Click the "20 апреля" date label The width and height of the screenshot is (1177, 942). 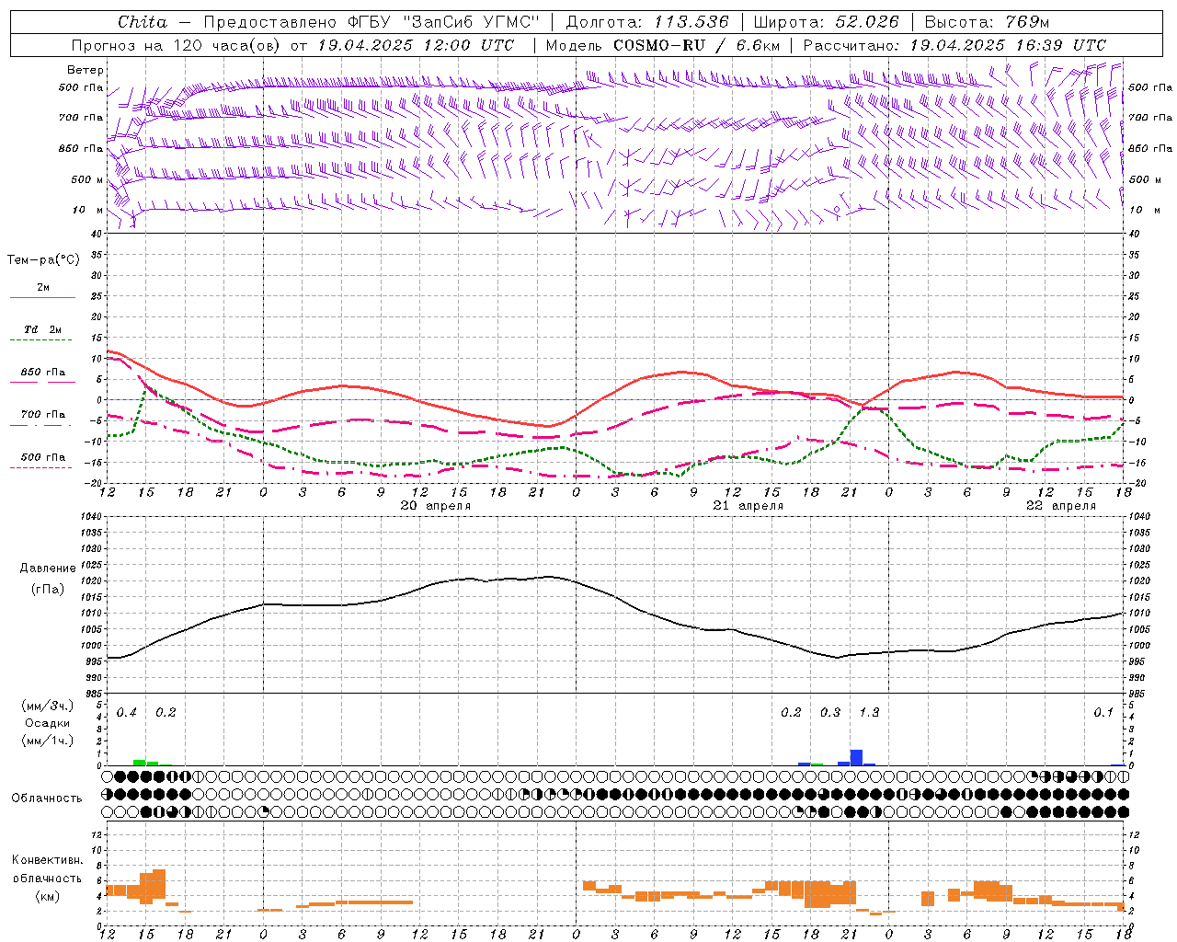pyautogui.click(x=436, y=506)
